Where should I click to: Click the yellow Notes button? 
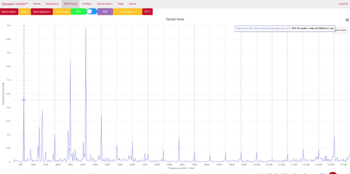point(24,12)
